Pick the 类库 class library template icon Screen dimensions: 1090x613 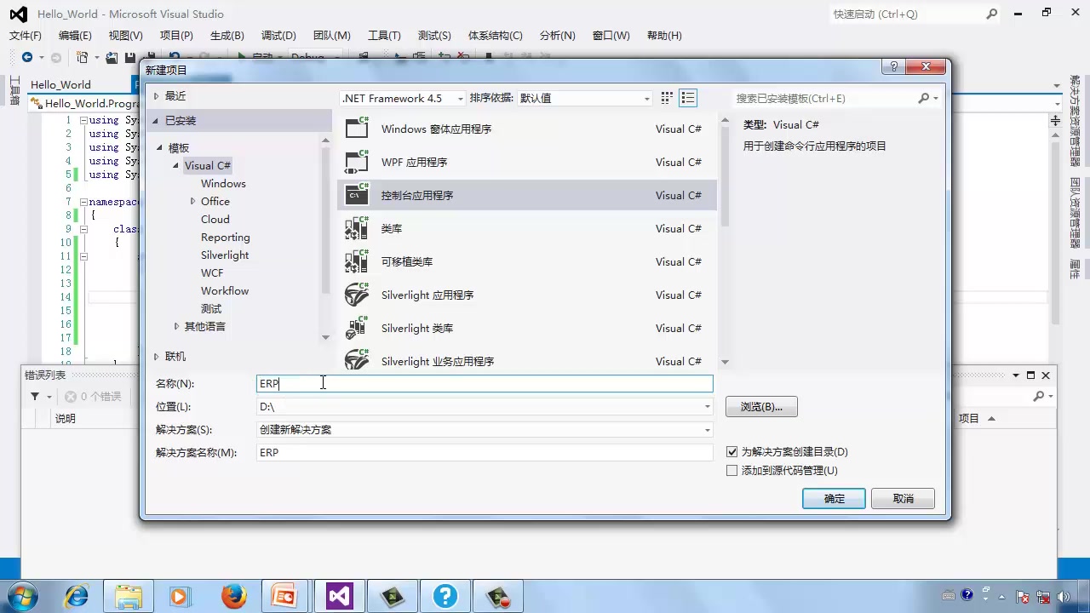[357, 228]
